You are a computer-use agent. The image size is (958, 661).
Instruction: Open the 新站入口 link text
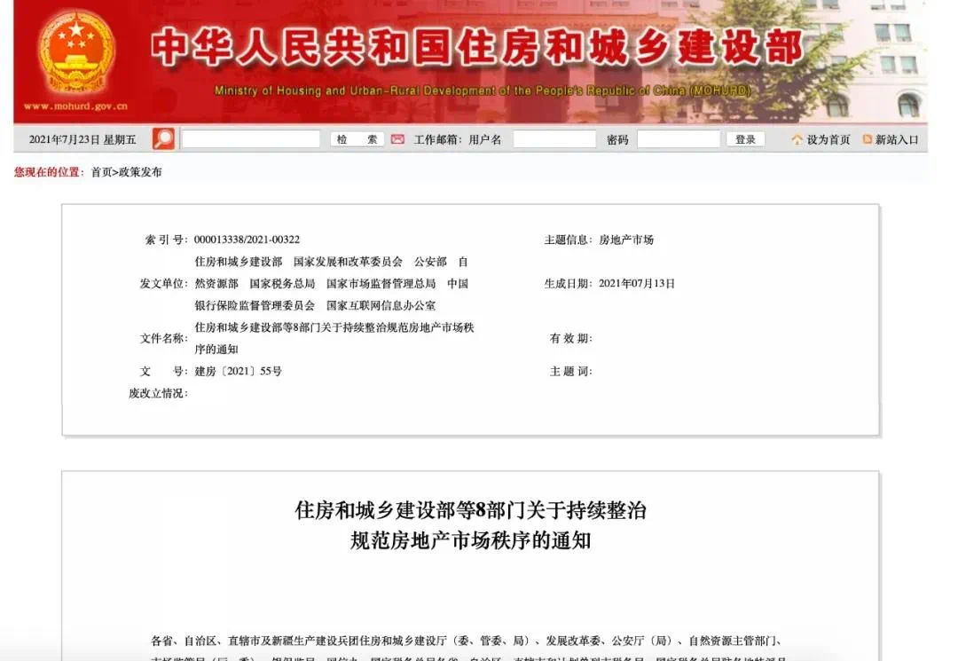897,139
